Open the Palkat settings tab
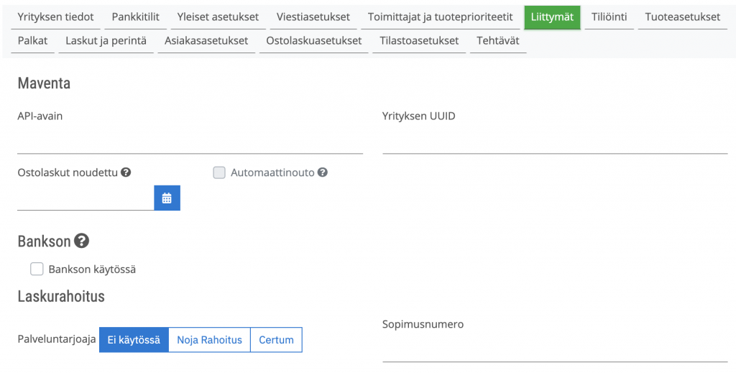 pos(33,41)
